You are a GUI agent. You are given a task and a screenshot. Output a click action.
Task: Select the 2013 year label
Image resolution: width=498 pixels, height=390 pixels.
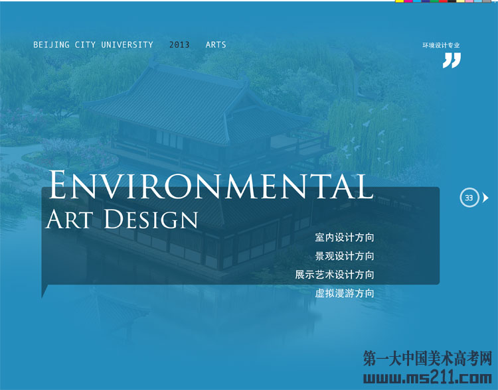coord(179,45)
